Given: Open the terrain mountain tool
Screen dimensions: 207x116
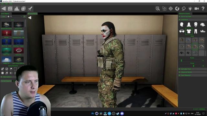Looking at the screenshot, I should pyautogui.click(x=16, y=9).
